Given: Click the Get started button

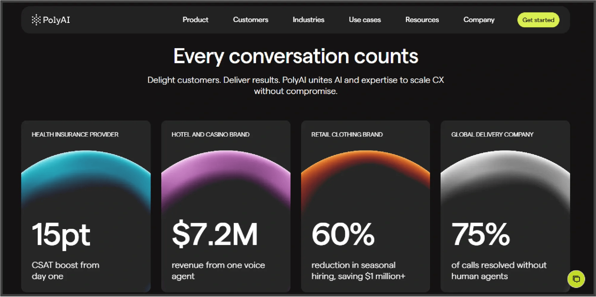Looking at the screenshot, I should coord(538,20).
